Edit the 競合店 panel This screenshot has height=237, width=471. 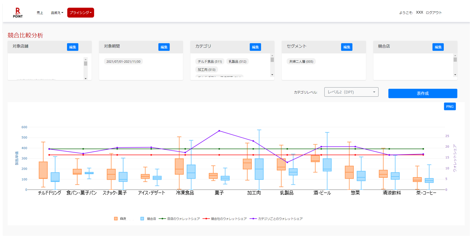pyautogui.click(x=438, y=47)
